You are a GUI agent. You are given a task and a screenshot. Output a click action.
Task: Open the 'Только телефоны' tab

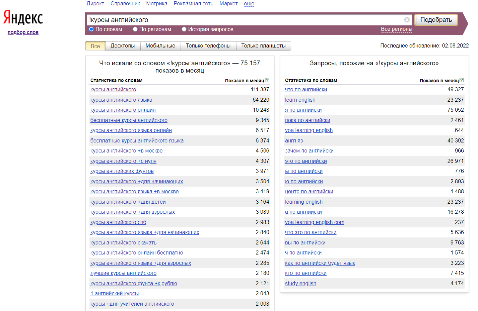pos(208,46)
